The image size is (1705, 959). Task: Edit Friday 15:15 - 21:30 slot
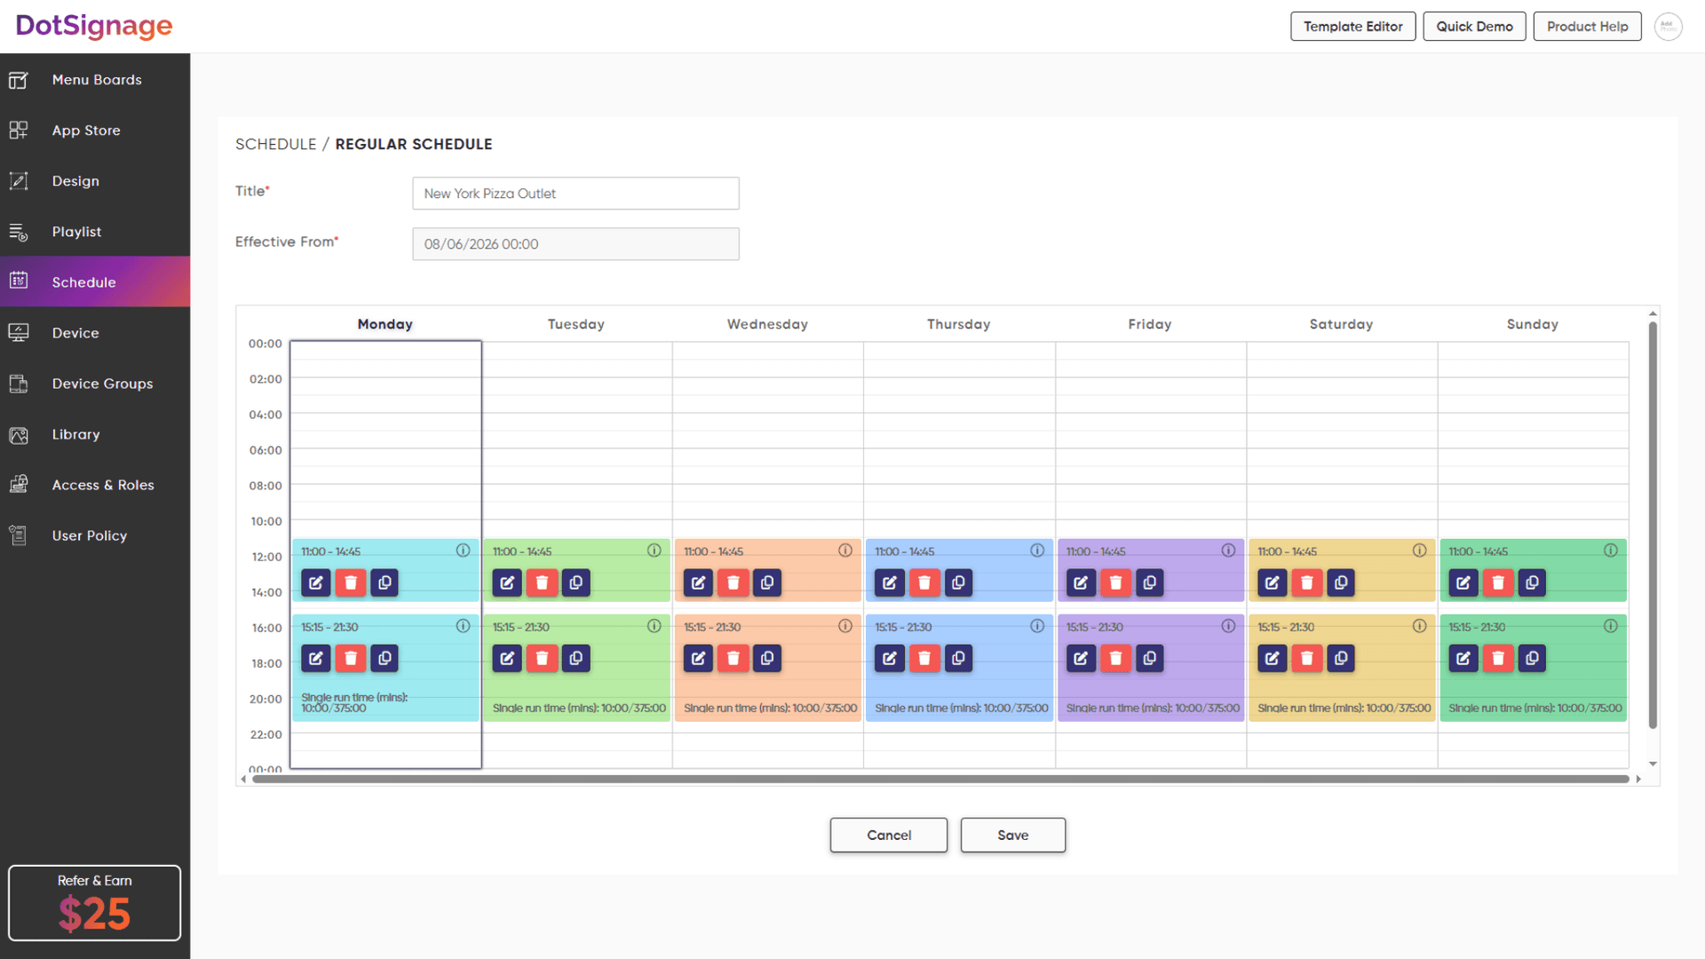pyautogui.click(x=1081, y=658)
